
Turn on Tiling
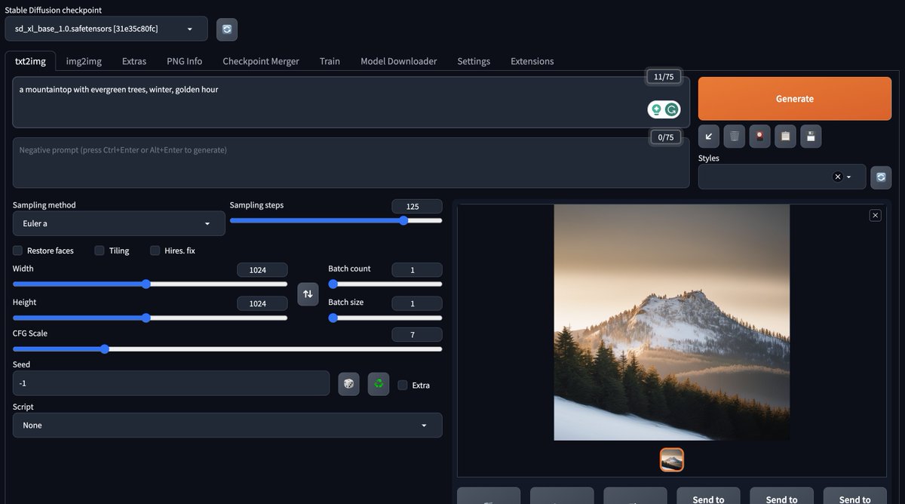[99, 250]
